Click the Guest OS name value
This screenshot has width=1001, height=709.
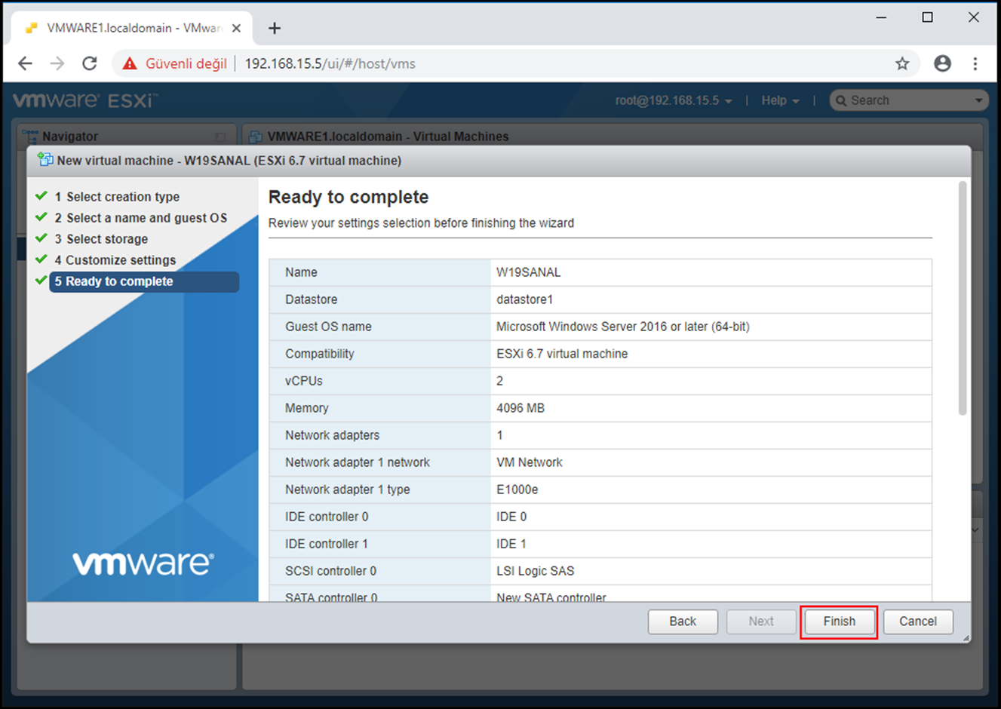622,327
